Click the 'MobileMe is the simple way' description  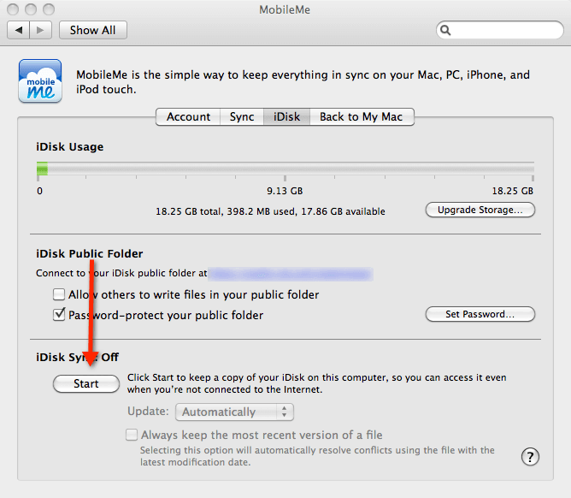(303, 82)
